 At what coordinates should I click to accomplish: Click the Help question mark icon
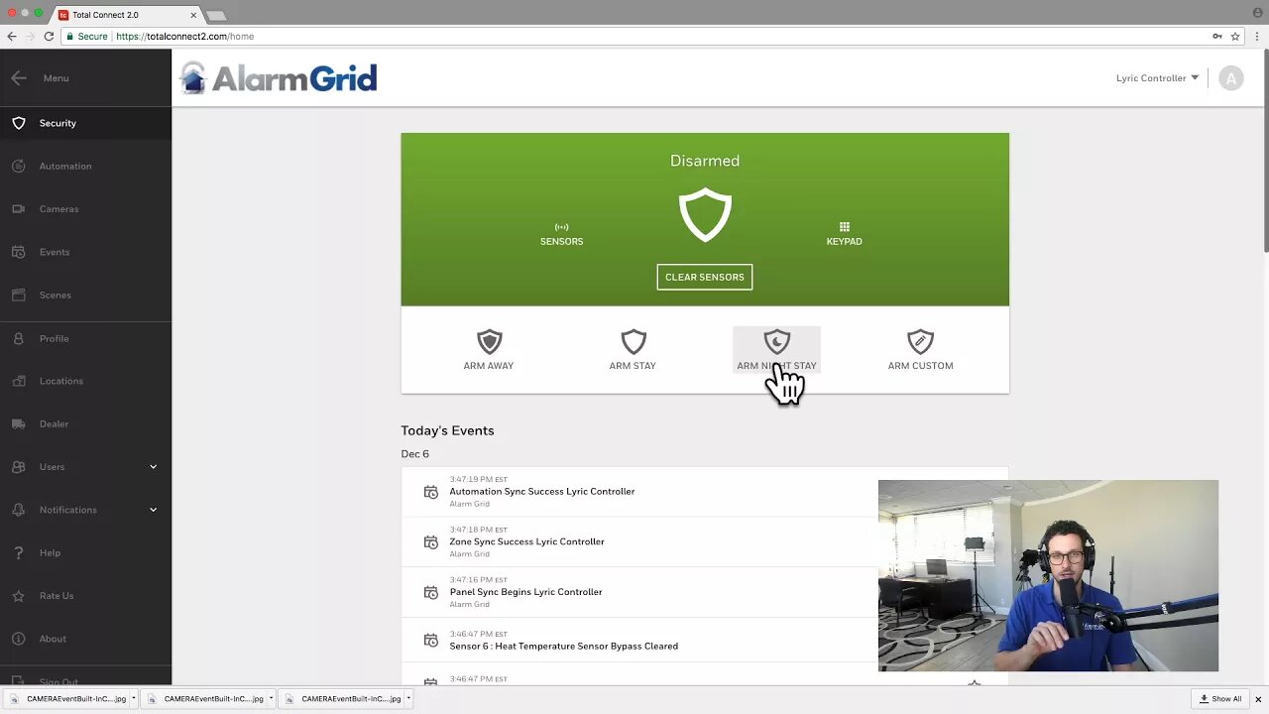click(19, 553)
